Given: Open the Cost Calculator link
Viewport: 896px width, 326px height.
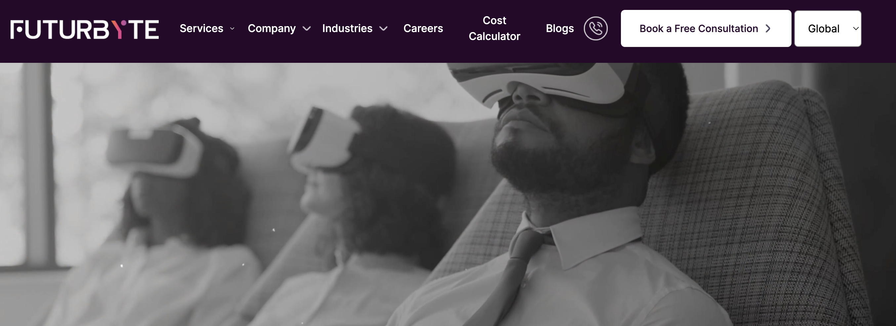Looking at the screenshot, I should click(x=494, y=28).
